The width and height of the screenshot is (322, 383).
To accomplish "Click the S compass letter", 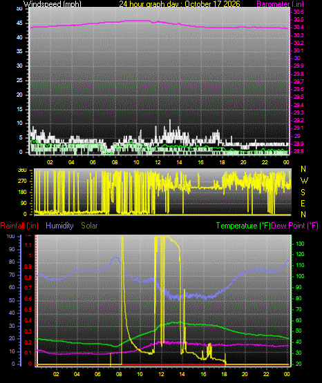I will 303,193.
